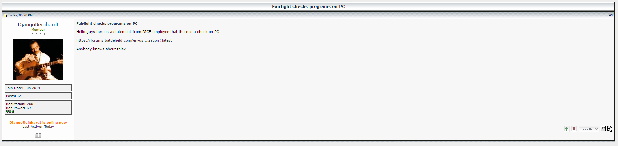Click the Posts: 64 box
Image resolution: width=618 pixels, height=146 pixels.
38,96
